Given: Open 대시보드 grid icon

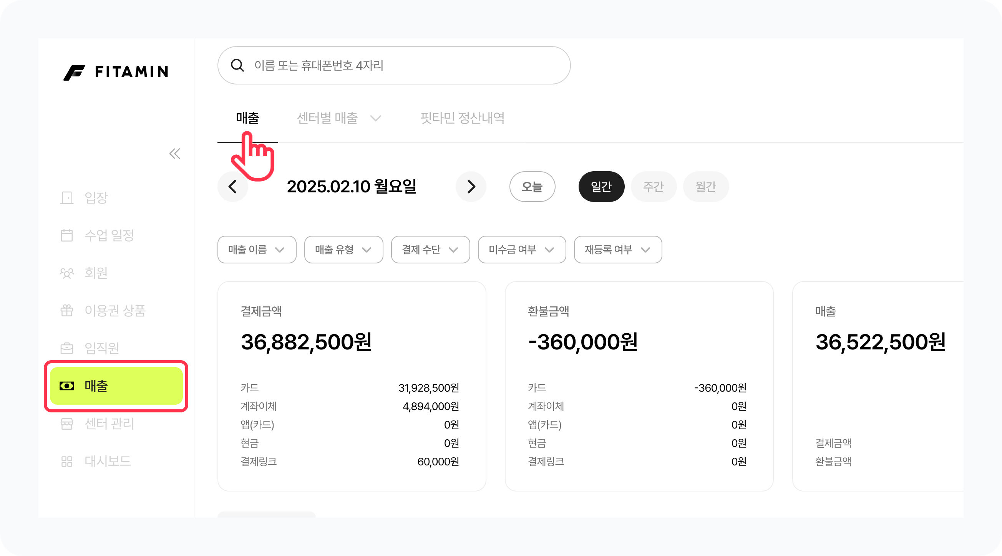Looking at the screenshot, I should click(x=67, y=461).
